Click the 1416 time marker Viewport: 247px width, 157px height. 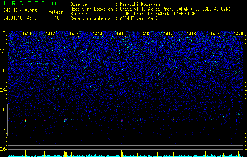click(145, 34)
